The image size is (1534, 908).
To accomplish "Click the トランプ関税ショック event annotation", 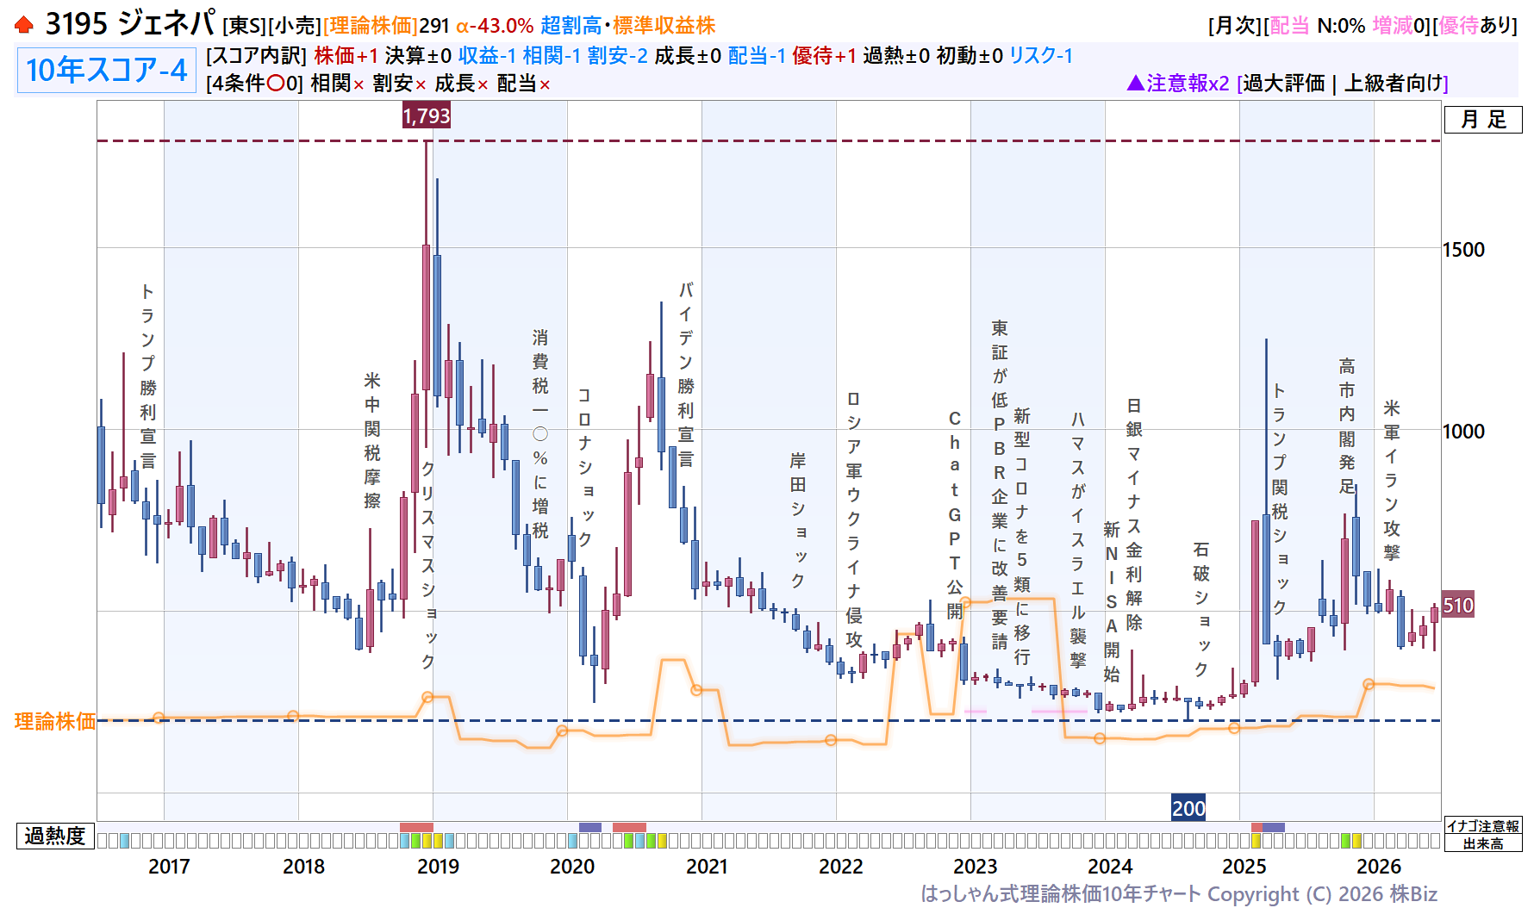I will 1280,500.
